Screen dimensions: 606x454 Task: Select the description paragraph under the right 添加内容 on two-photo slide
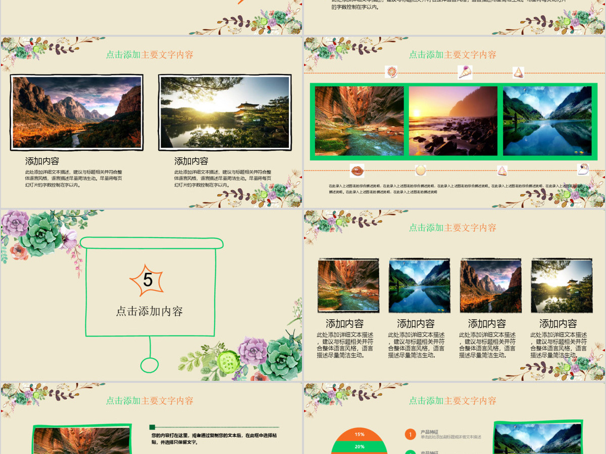click(223, 179)
